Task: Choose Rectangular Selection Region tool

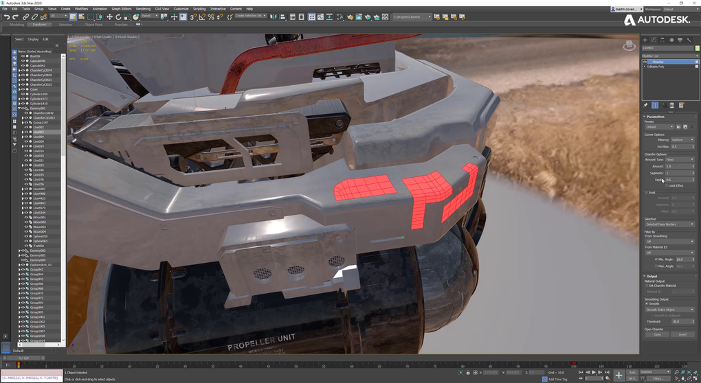Action: [90, 17]
